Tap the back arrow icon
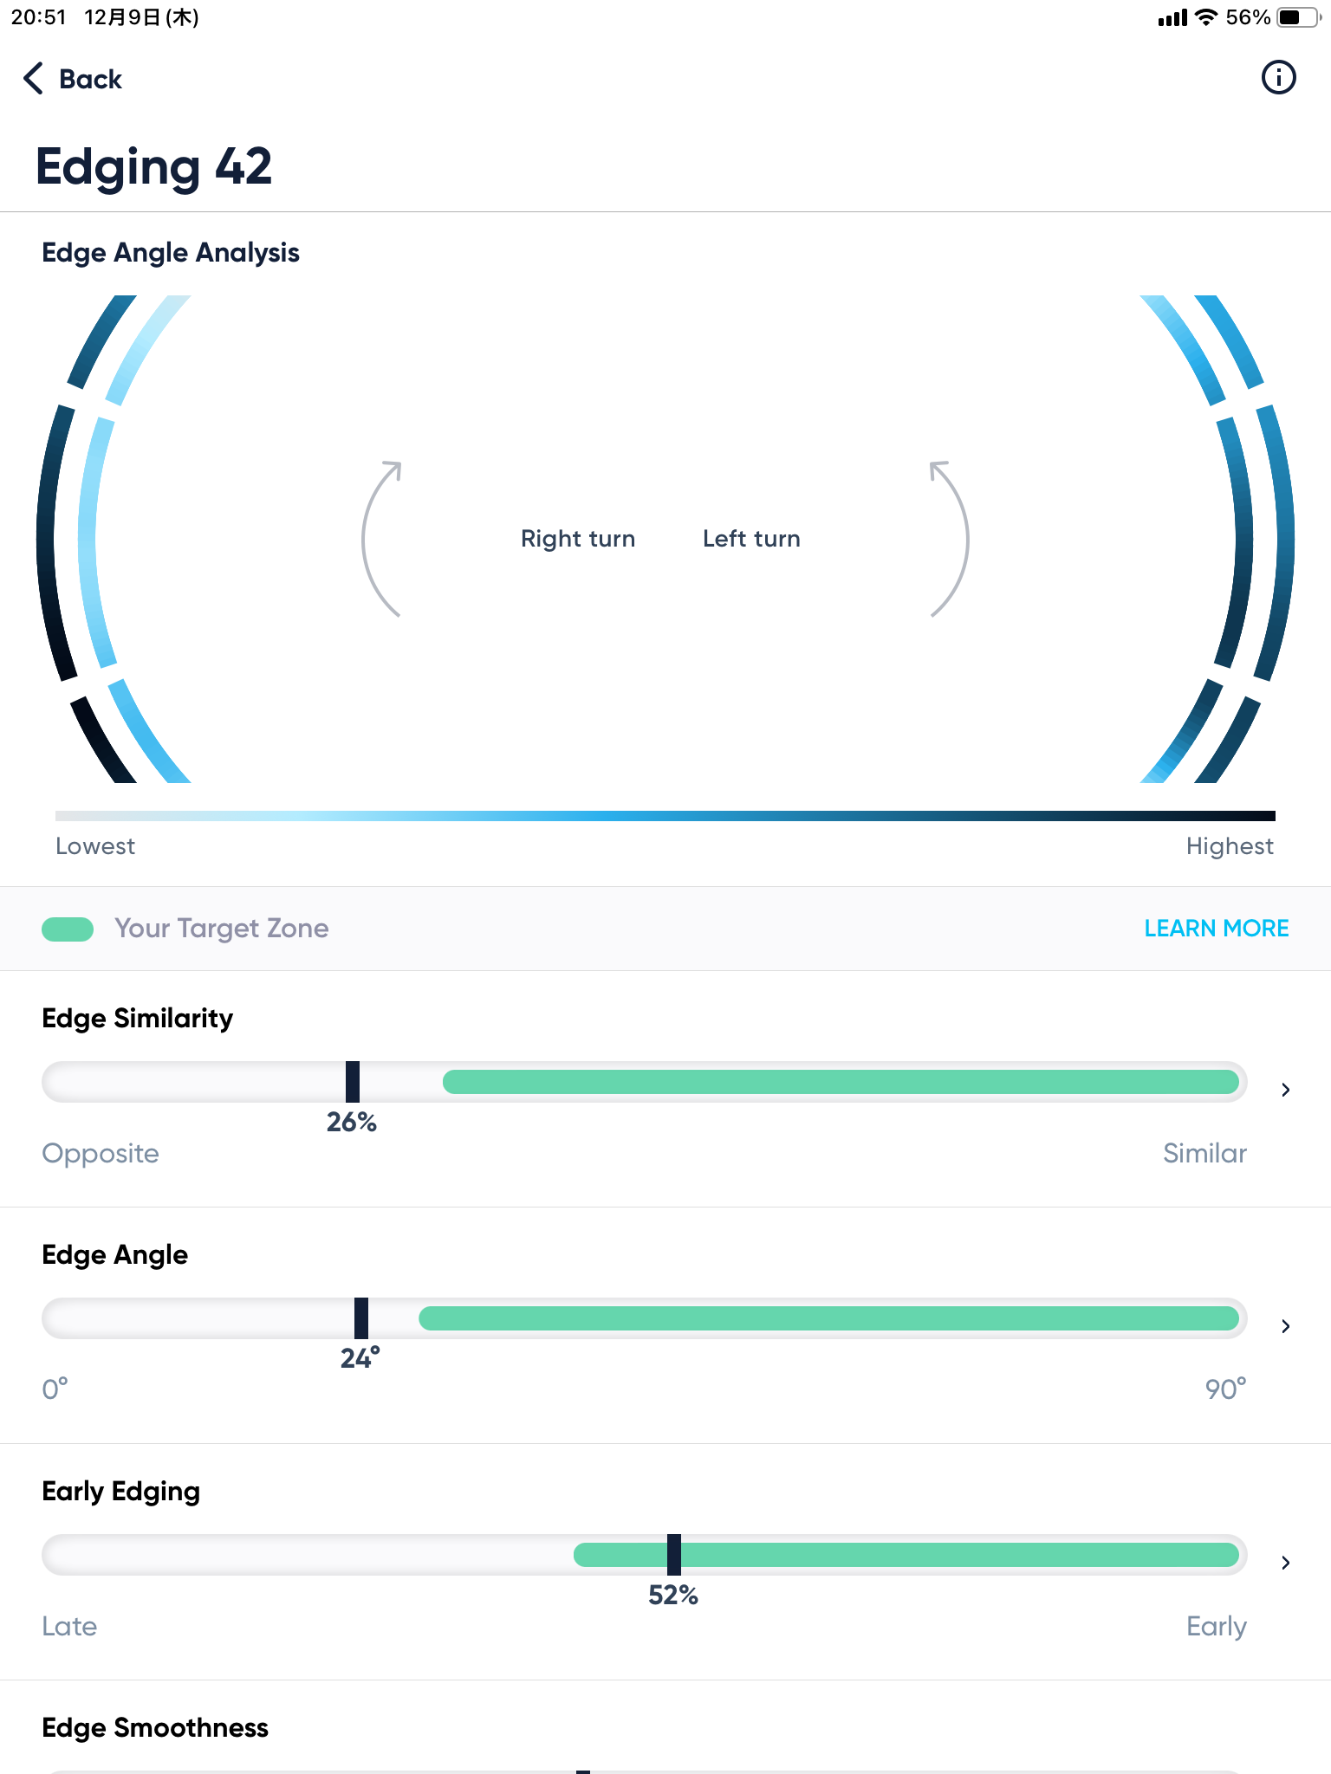The height and width of the screenshot is (1774, 1331). click(33, 78)
